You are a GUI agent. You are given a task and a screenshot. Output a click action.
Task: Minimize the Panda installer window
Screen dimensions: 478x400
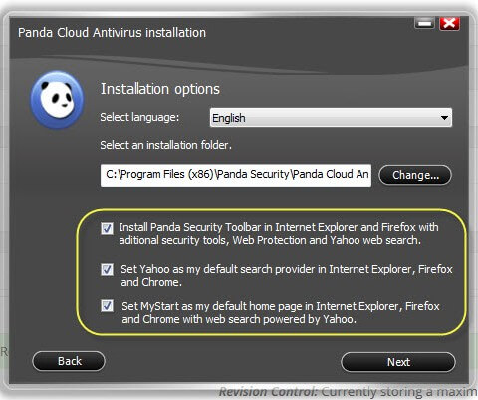(424, 23)
